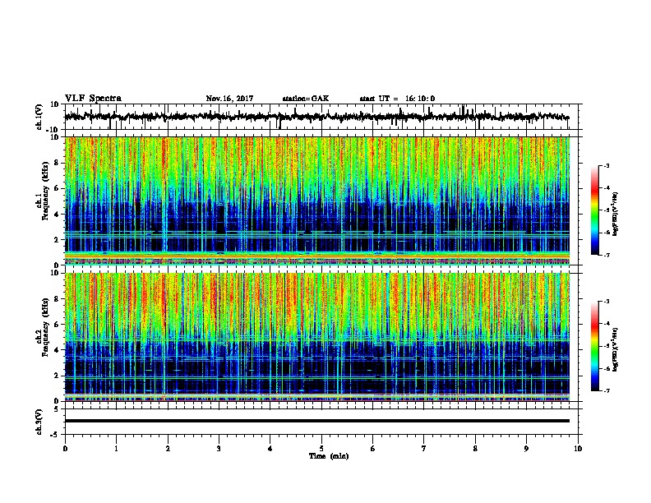Click the "6" kHz tick on ch.1 spectrogram
The image size is (651, 503).
click(x=57, y=188)
